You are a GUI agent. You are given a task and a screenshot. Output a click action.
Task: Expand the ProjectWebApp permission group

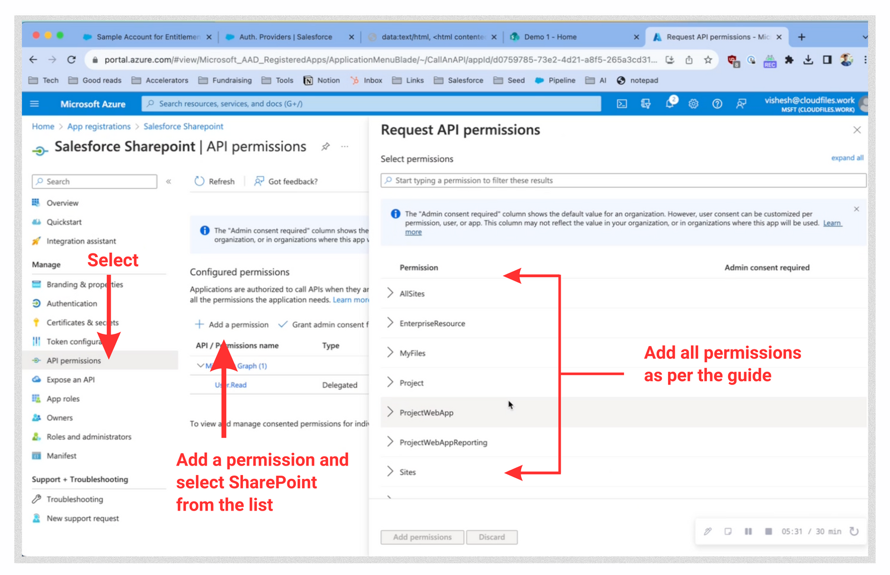(390, 412)
